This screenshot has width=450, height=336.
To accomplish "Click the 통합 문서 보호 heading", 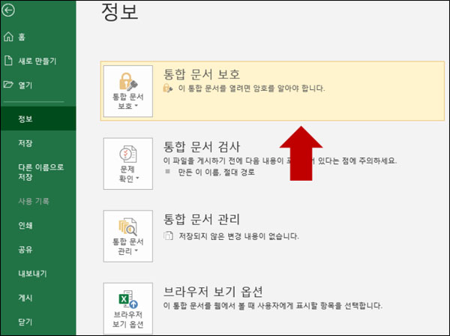I will [x=202, y=74].
